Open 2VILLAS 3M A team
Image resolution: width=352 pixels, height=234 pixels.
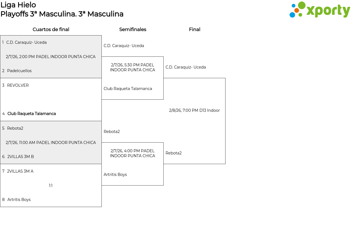(x=20, y=171)
